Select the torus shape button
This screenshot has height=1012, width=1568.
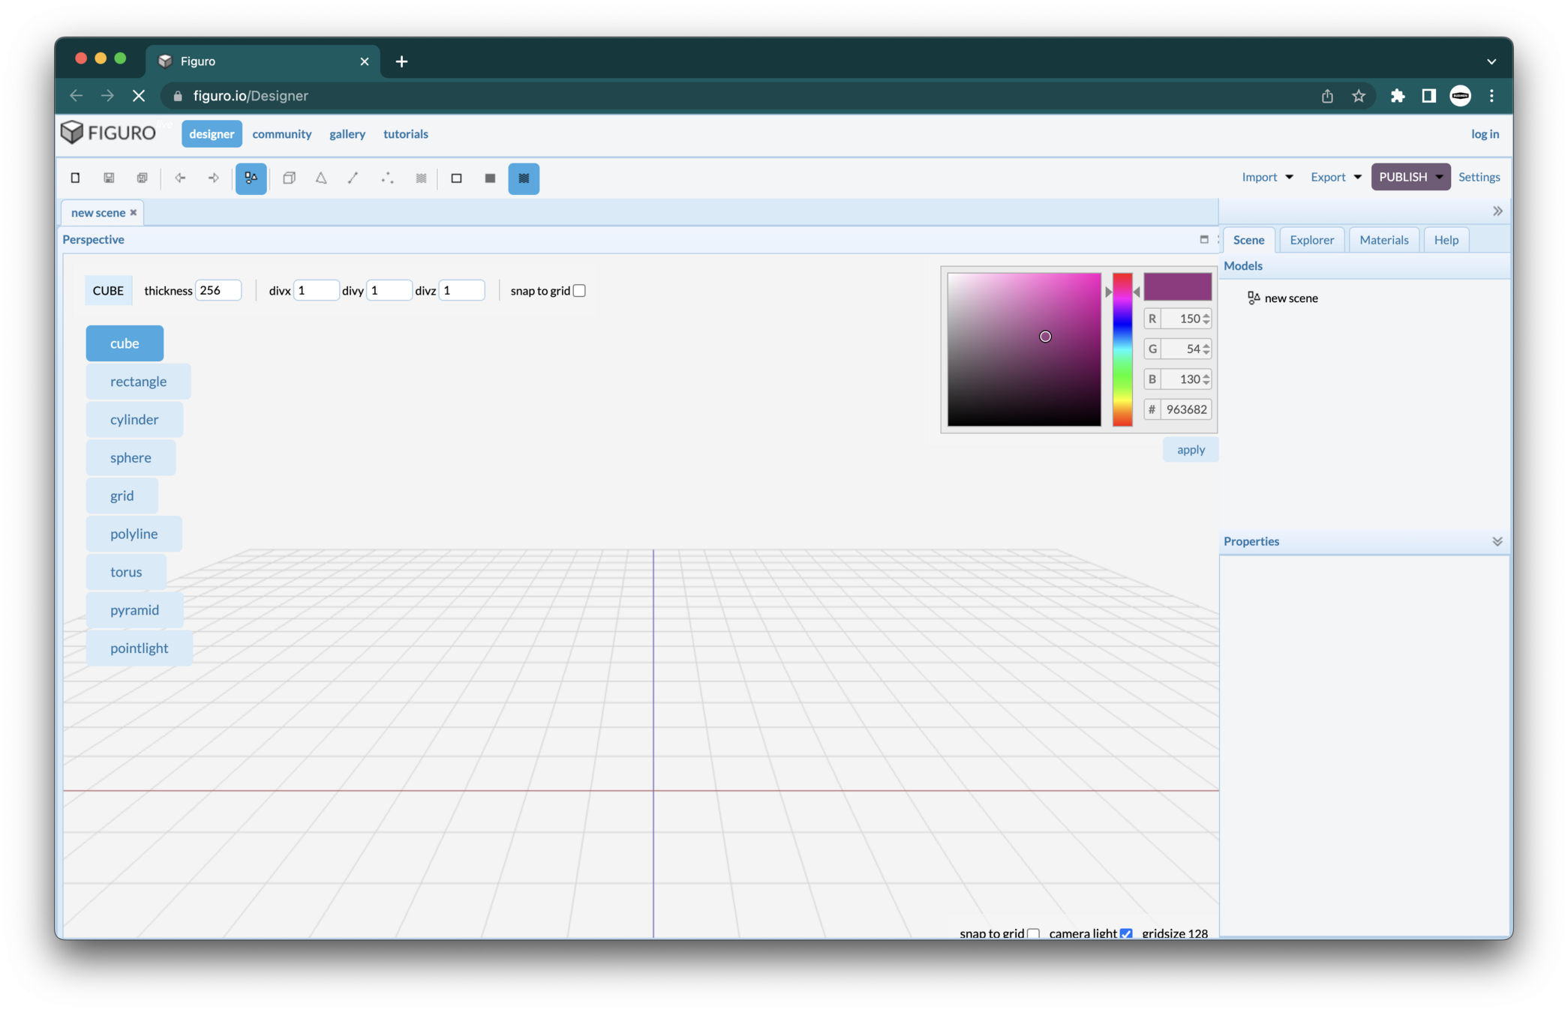pos(126,572)
